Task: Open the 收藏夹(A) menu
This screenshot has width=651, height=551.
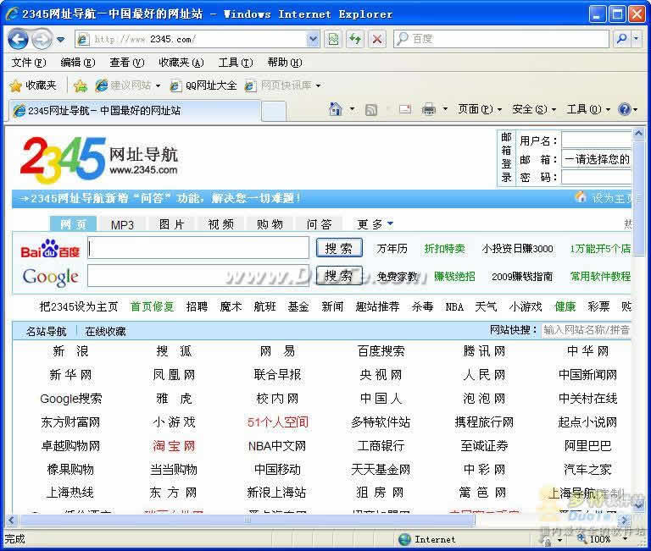Action: click(x=181, y=63)
